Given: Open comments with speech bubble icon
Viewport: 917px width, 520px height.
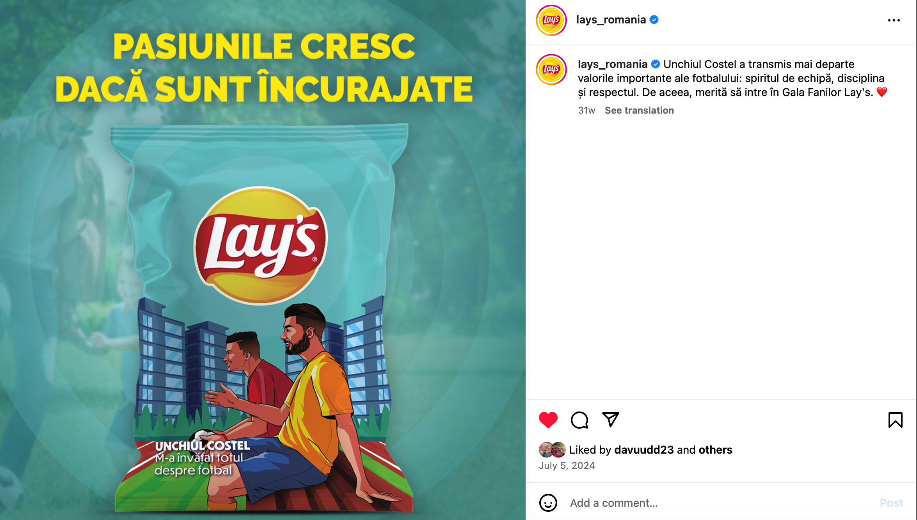Looking at the screenshot, I should (x=579, y=420).
